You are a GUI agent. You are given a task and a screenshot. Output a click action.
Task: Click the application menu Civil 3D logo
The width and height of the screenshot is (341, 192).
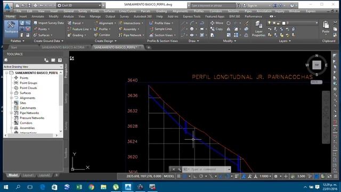[x=7, y=7]
